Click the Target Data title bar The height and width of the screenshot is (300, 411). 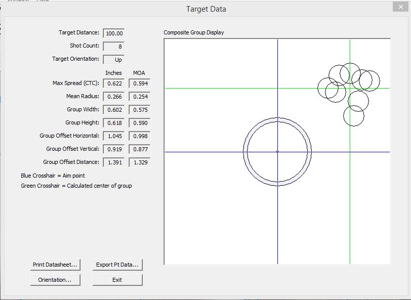205,9
